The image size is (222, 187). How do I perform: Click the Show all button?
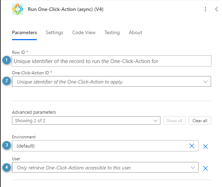tap(174, 120)
